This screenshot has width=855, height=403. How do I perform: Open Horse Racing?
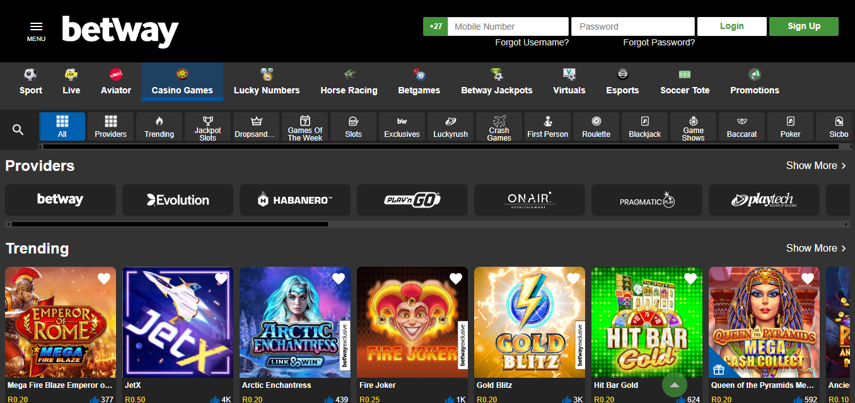[349, 81]
